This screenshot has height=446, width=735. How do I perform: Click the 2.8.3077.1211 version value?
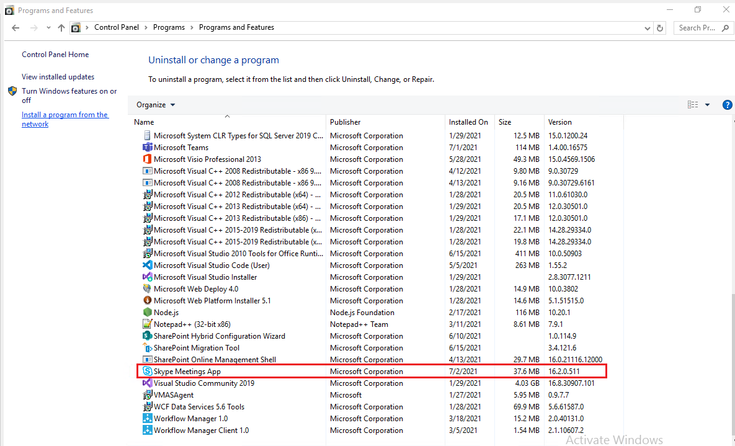click(x=569, y=277)
